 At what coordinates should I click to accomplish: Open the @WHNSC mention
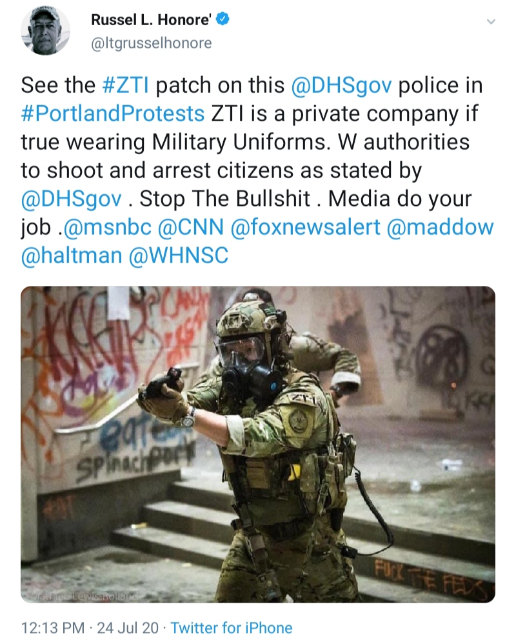pos(179,256)
